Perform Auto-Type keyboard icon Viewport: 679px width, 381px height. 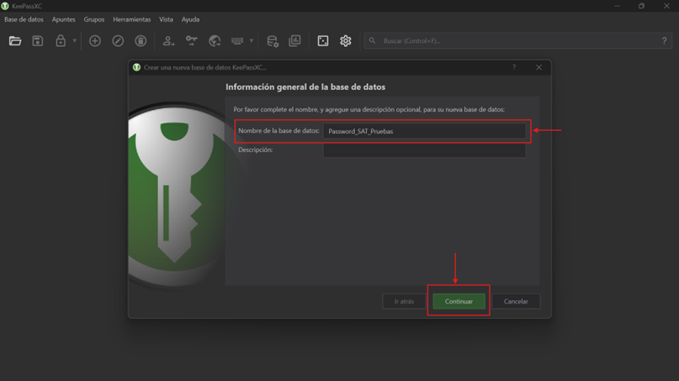click(x=237, y=41)
